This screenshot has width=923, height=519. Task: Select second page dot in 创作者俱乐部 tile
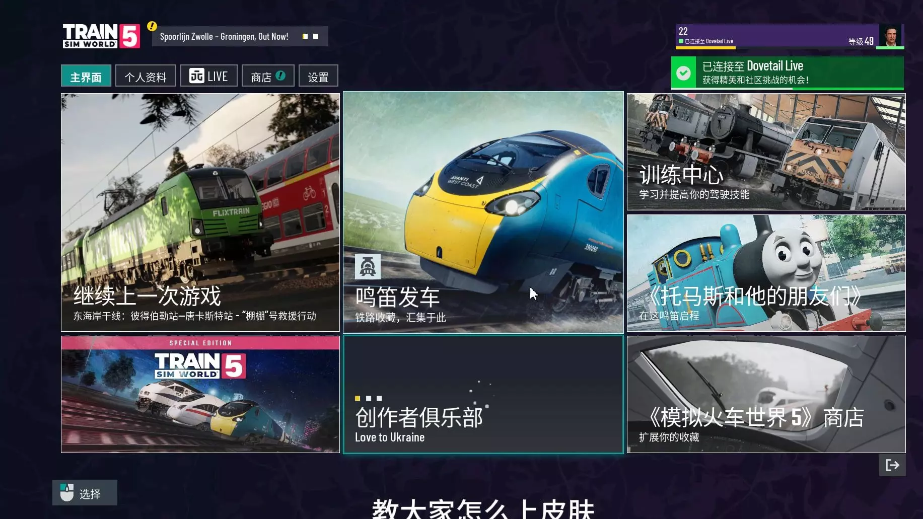coord(369,398)
